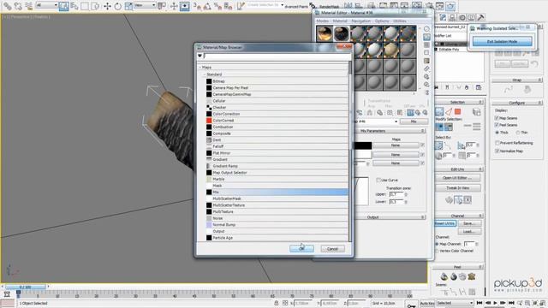Toggle Normalize Map checkbox
Image resolution: width=548 pixels, height=308 pixels.
[x=497, y=151]
